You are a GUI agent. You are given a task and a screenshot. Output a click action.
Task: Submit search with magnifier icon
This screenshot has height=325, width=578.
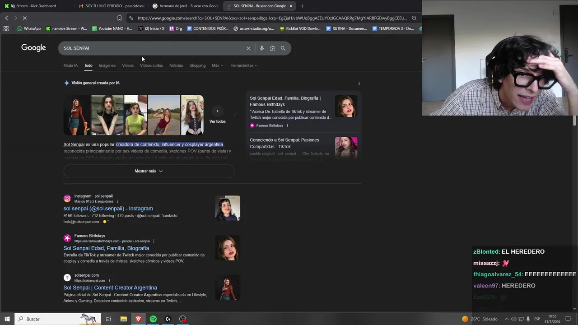pyautogui.click(x=283, y=48)
